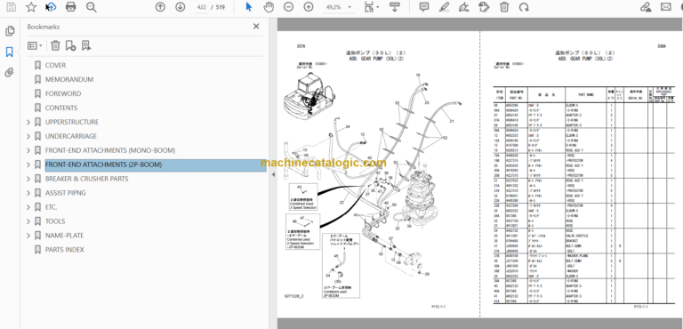Select the UPPERSTRUCTURE bookmark label
The image size is (683, 329).
[72, 122]
